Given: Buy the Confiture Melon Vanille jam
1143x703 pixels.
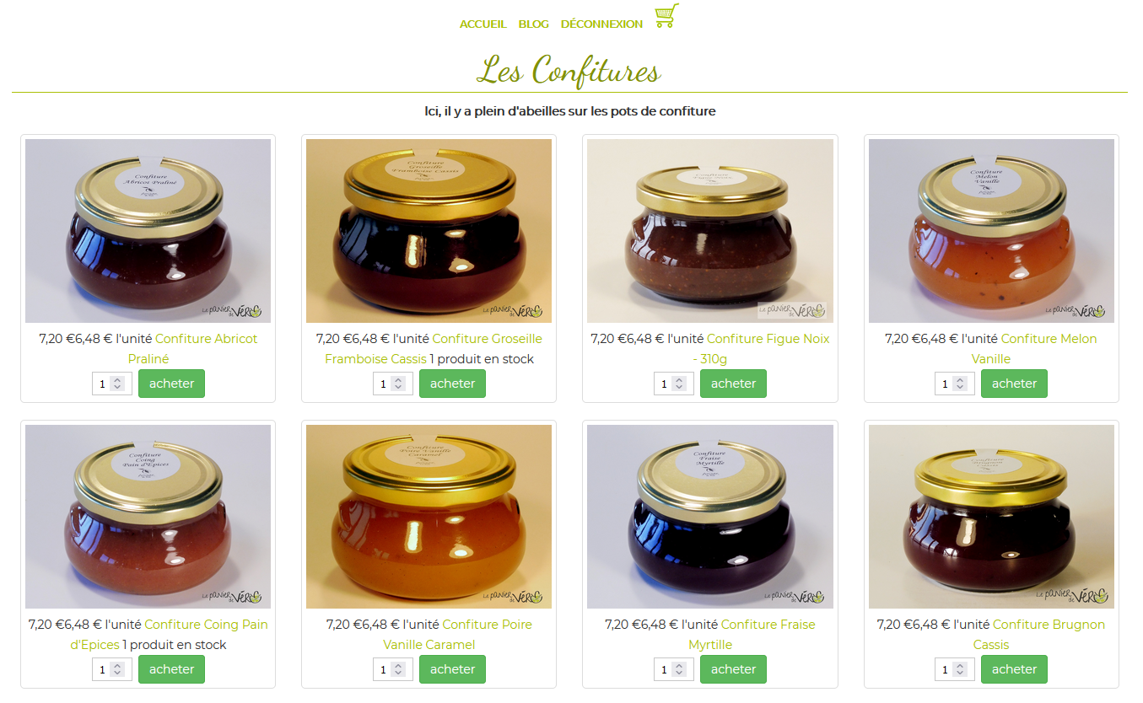Looking at the screenshot, I should pos(1014,384).
